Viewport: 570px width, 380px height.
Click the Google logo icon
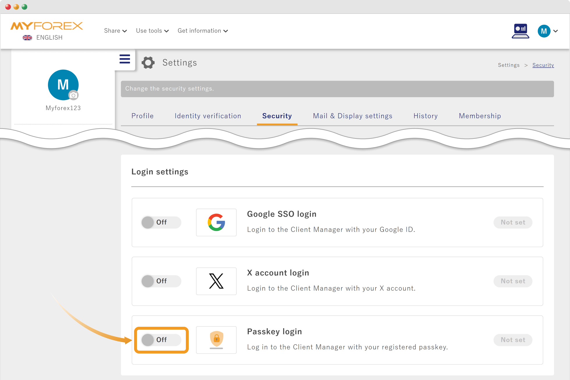click(216, 222)
